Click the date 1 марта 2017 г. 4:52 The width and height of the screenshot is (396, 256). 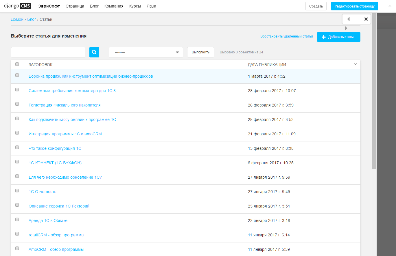[x=267, y=76]
